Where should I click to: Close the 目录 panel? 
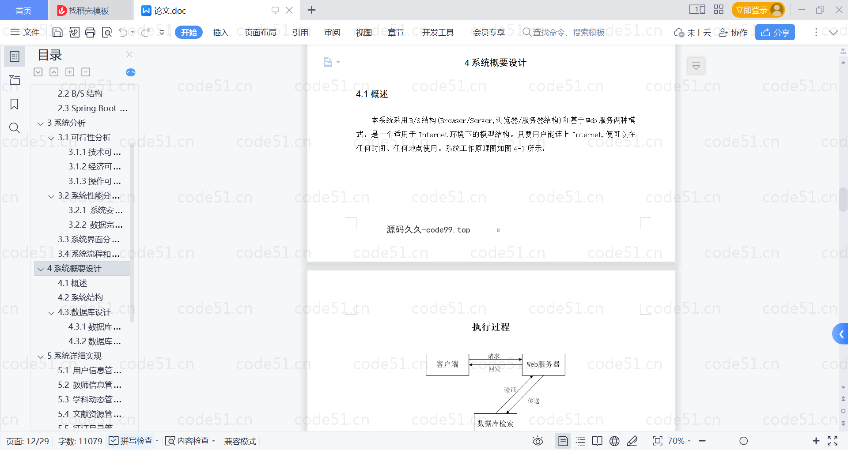[x=129, y=54]
